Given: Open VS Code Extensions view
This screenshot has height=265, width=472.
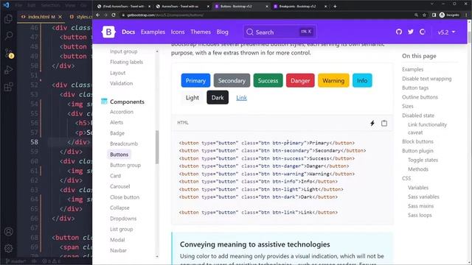Looking at the screenshot, I should click(8, 87).
